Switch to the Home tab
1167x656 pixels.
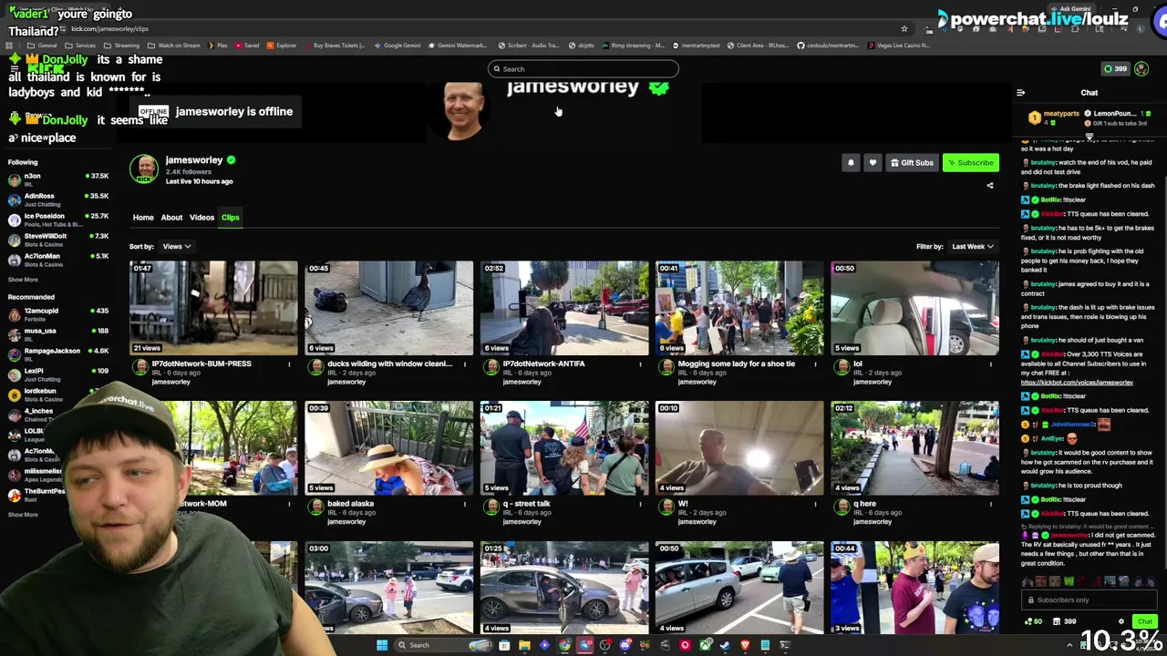(143, 218)
